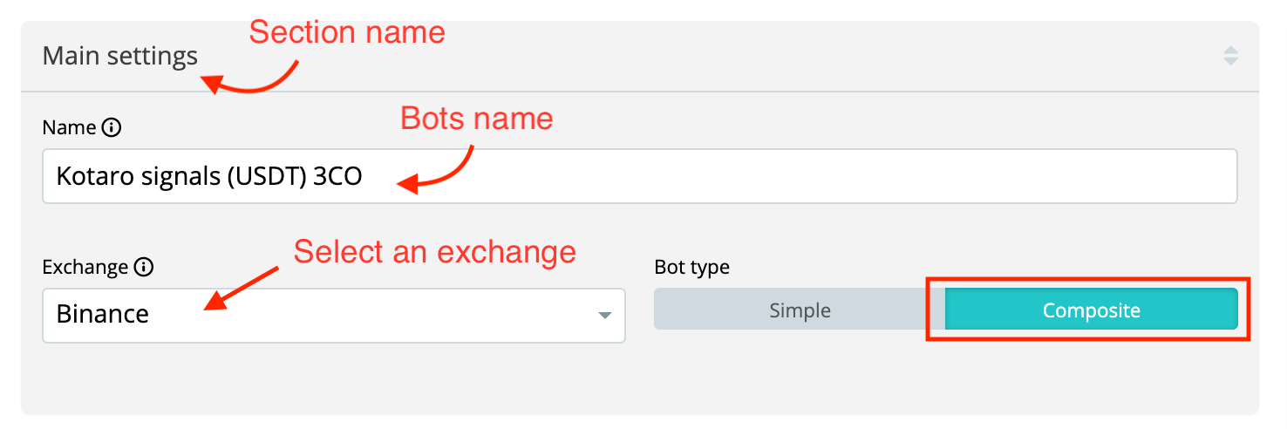Click the 'Select an exchange' annotation text

434,252
